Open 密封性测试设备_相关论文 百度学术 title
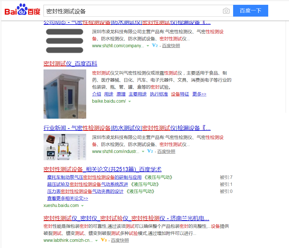Image resolution: width=289 pixels, height=248 pixels. pyautogui.click(x=103, y=169)
